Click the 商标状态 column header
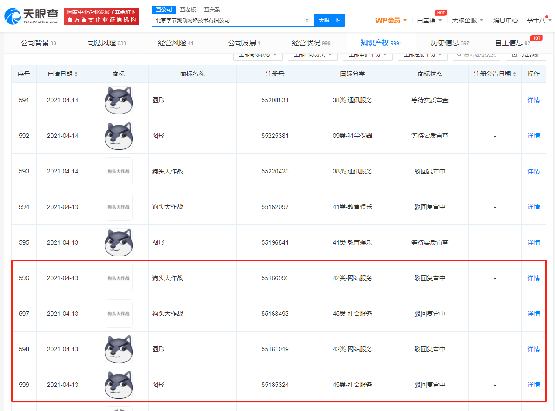 click(x=430, y=74)
